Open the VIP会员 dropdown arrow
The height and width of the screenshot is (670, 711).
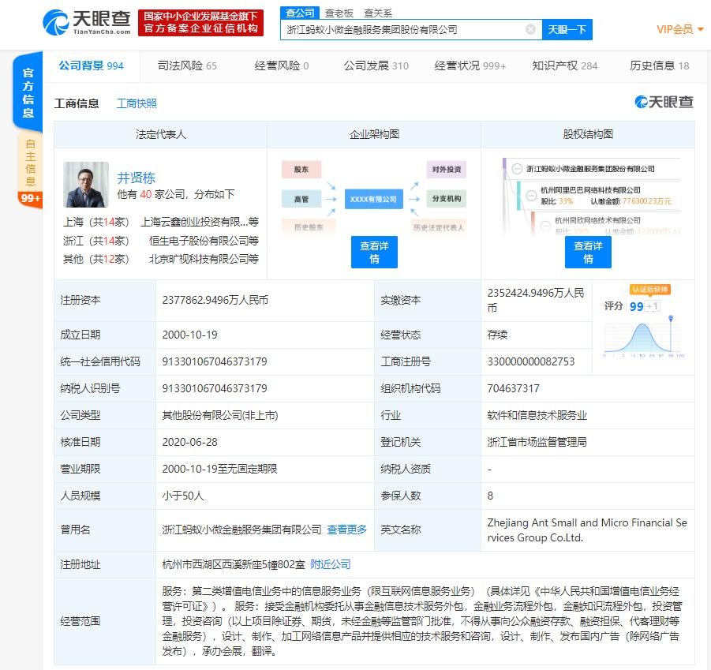coord(700,29)
